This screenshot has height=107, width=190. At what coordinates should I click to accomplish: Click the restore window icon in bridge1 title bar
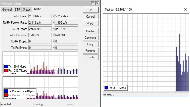[93, 3]
